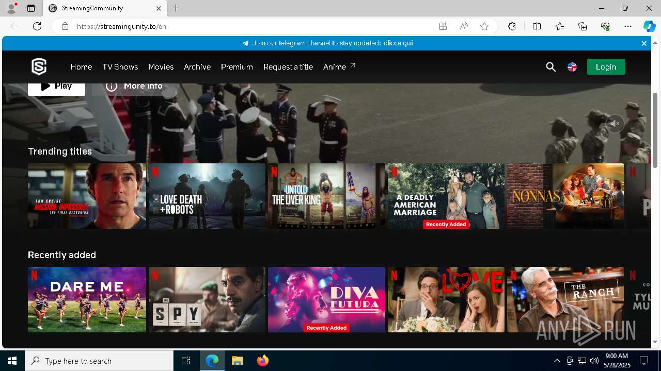
Task: Click the page vertical scrollbar thumb
Action: pos(655,130)
